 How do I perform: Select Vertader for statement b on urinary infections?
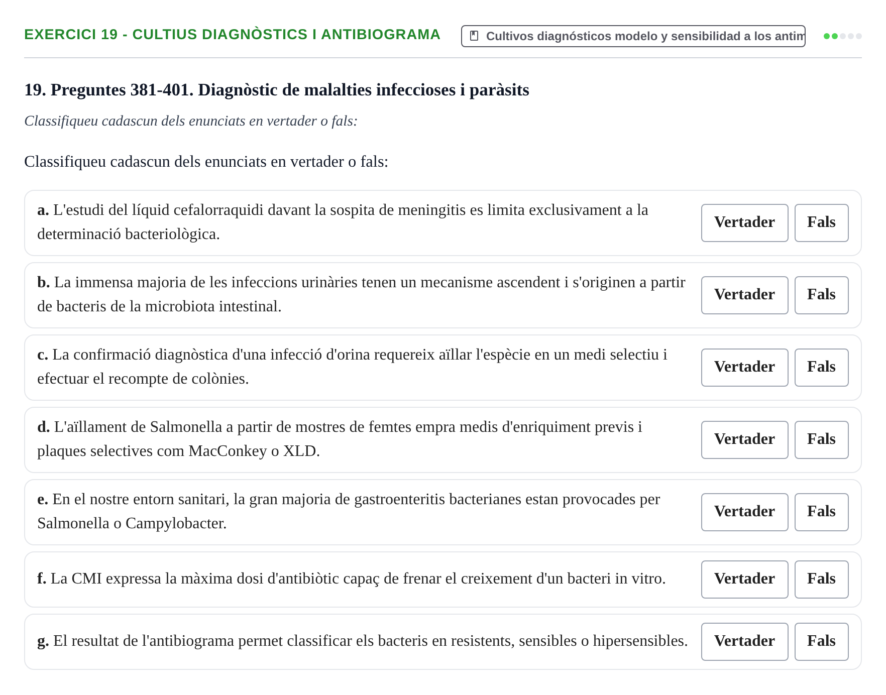(744, 295)
